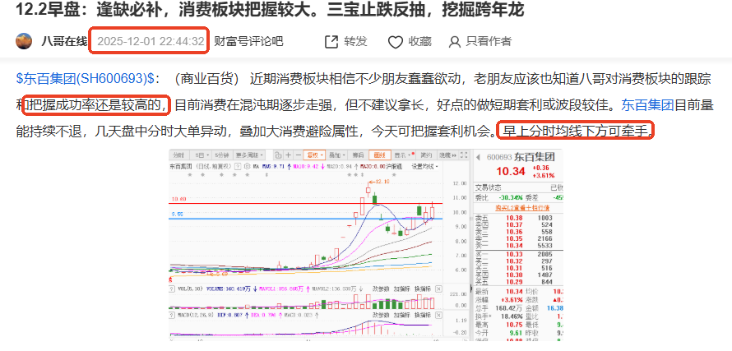Click 加指标 on the MACD indicator row
Viewport: 732px width, 351px height.
click(x=402, y=315)
